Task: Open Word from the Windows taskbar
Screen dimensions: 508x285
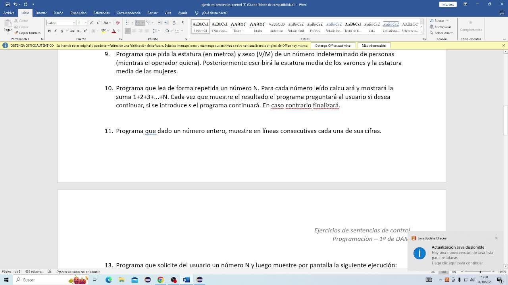Action: coord(187,280)
